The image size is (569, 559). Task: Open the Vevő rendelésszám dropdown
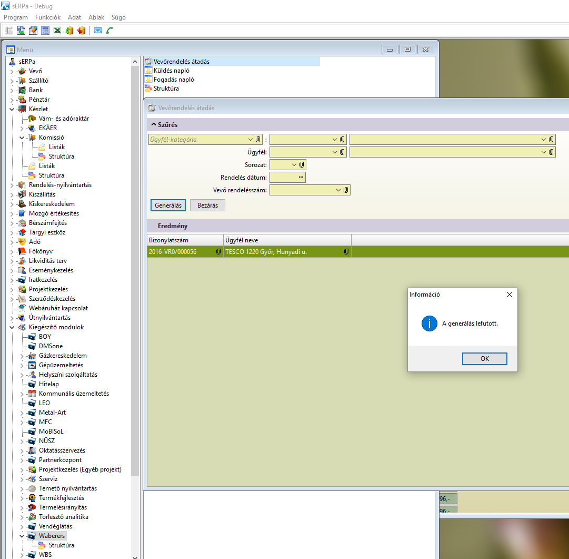338,190
